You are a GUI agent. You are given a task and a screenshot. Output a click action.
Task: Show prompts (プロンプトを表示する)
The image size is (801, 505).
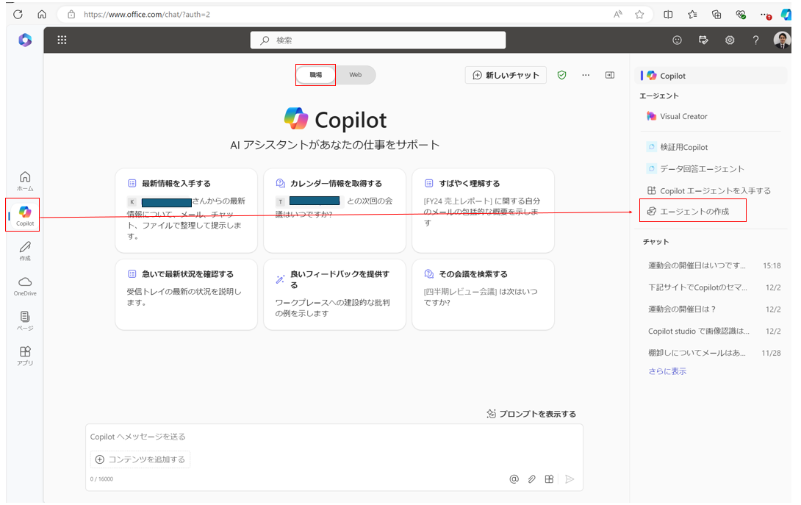click(x=531, y=414)
